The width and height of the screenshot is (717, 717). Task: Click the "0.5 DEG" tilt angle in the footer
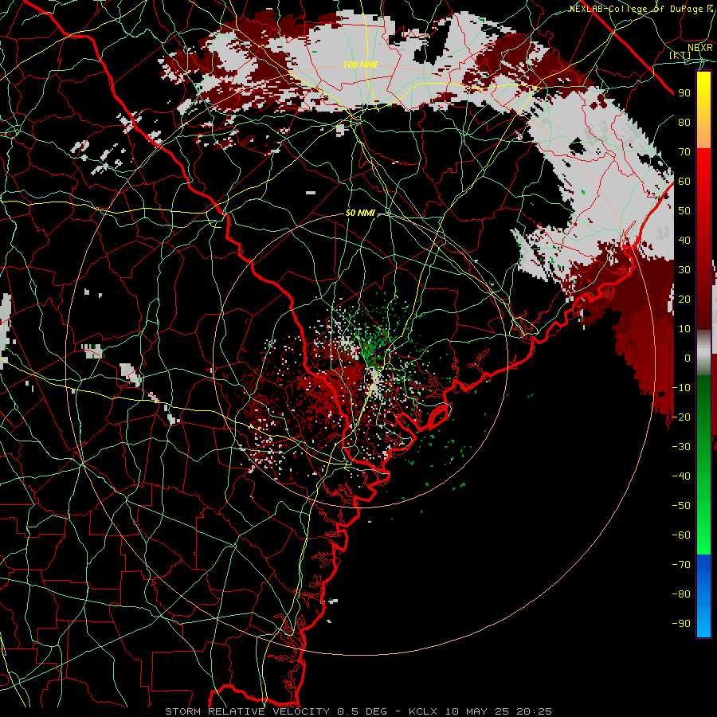[362, 711]
